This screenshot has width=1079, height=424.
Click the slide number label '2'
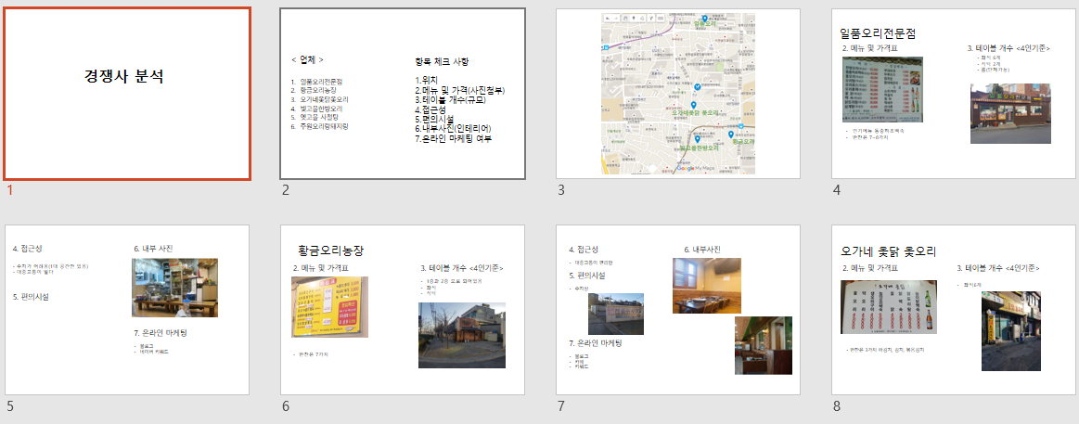pos(286,191)
